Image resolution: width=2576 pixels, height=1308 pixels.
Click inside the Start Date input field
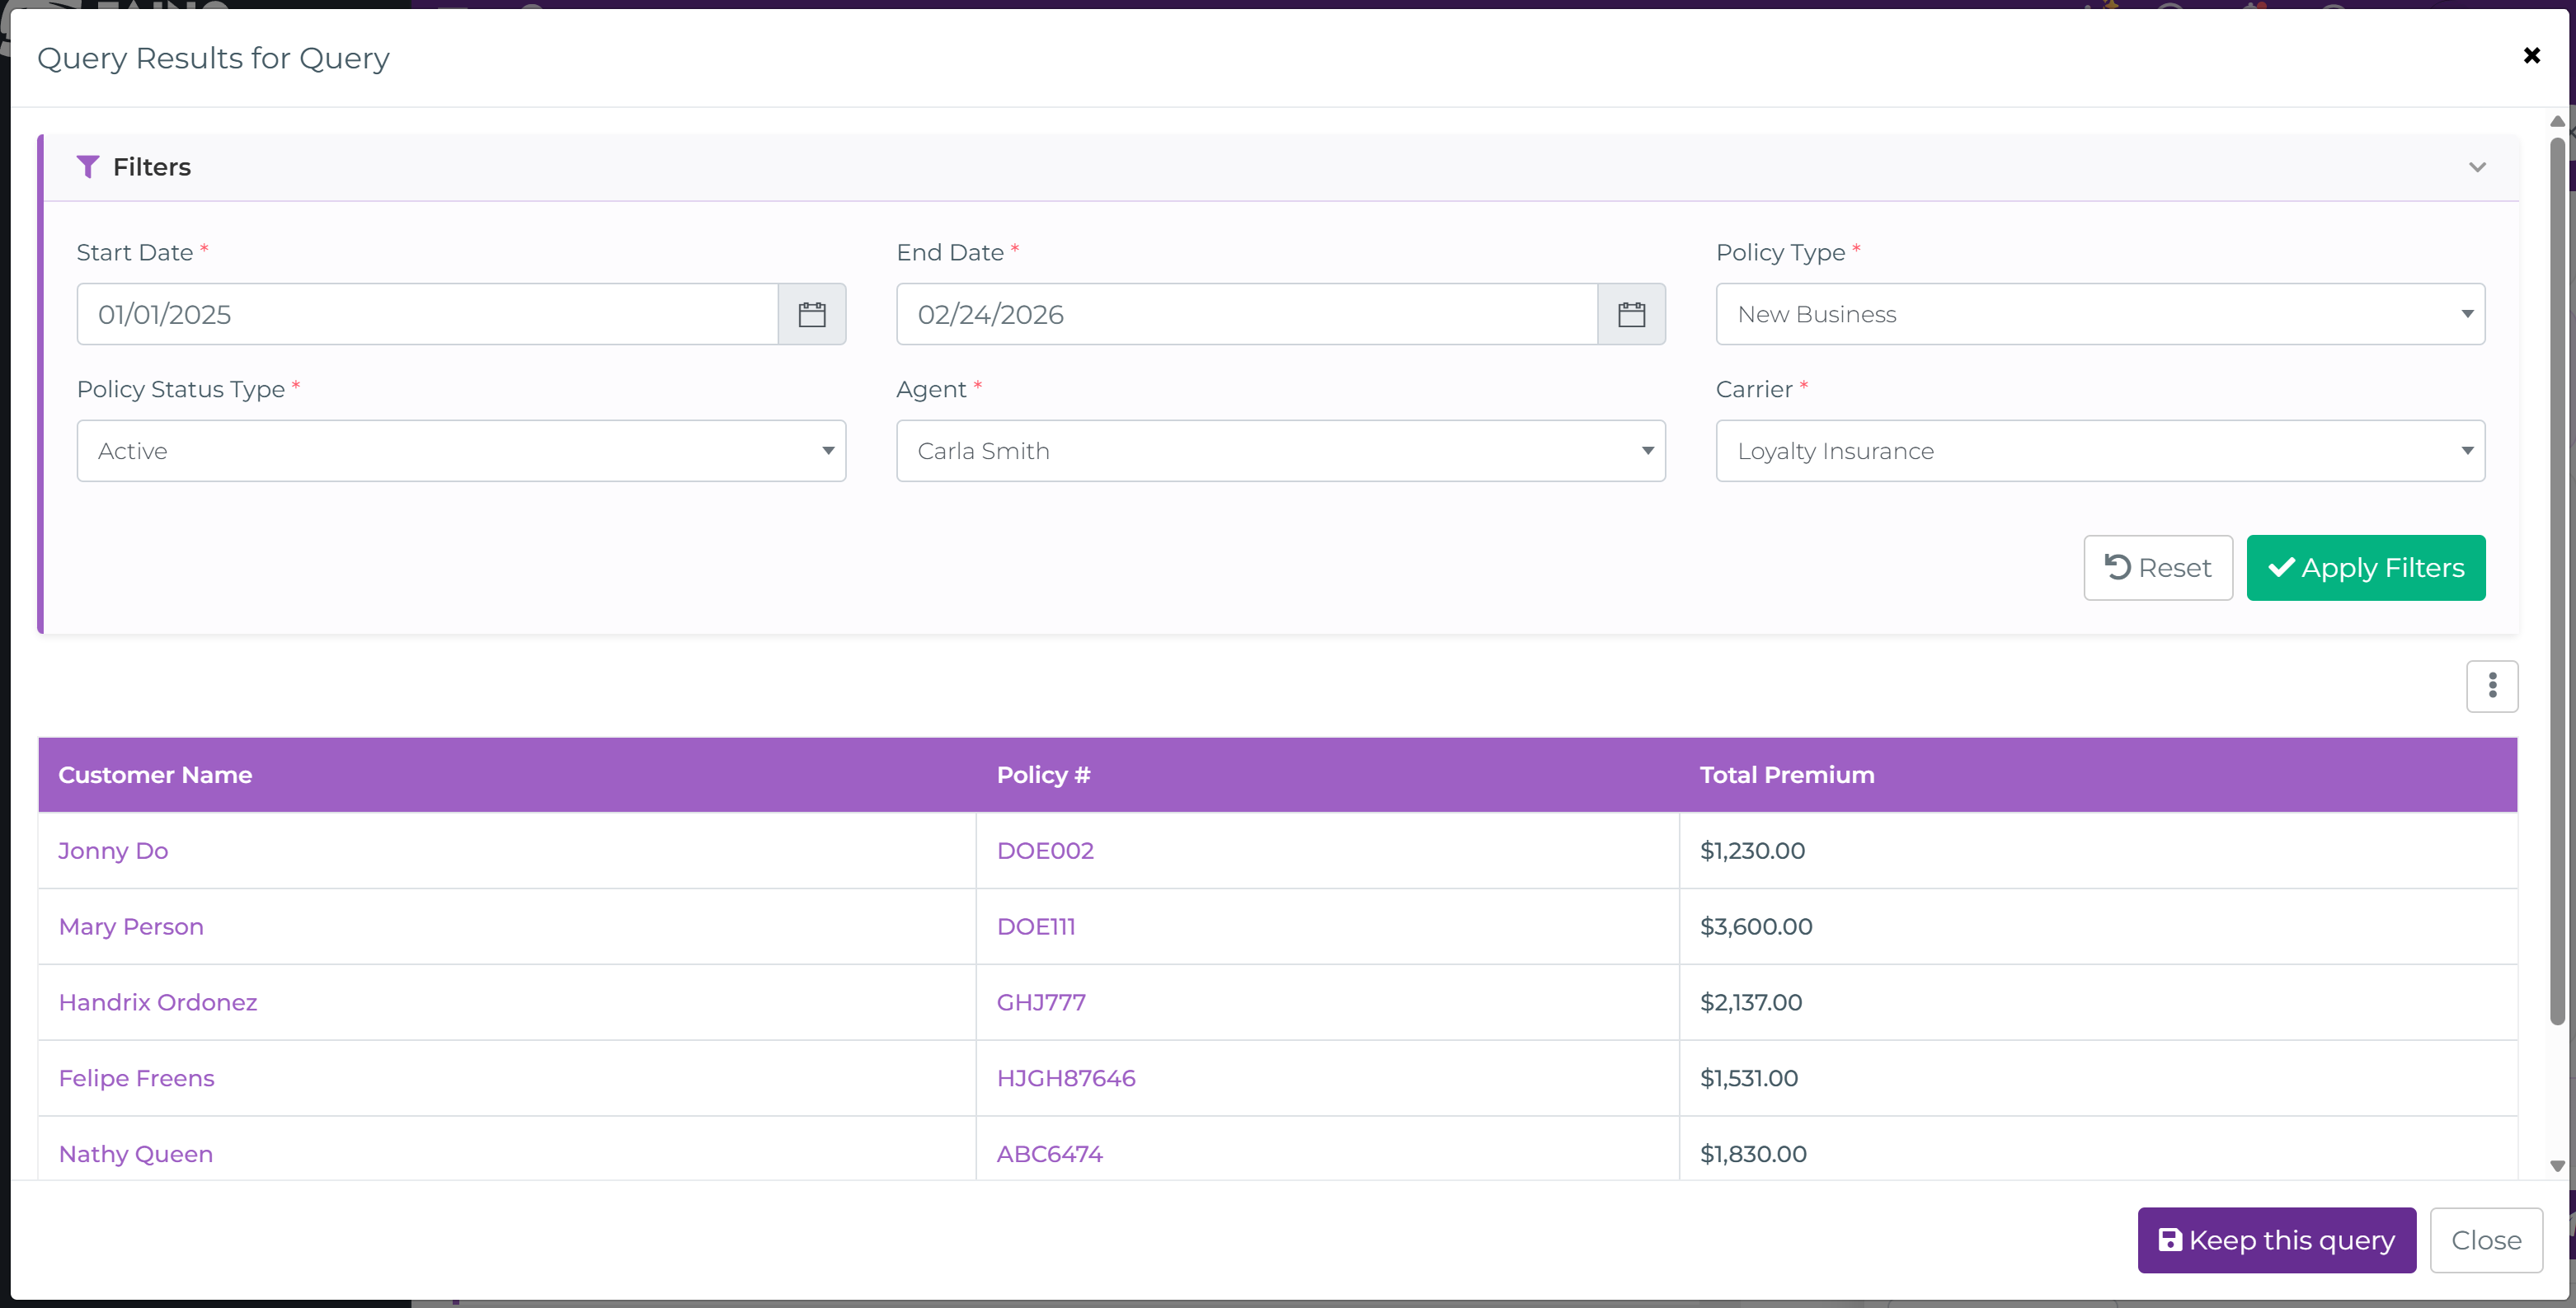click(420, 314)
